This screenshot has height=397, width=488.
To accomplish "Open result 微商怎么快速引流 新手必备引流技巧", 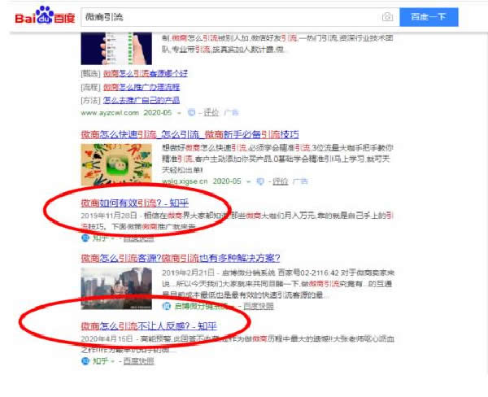I will pyautogui.click(x=189, y=134).
